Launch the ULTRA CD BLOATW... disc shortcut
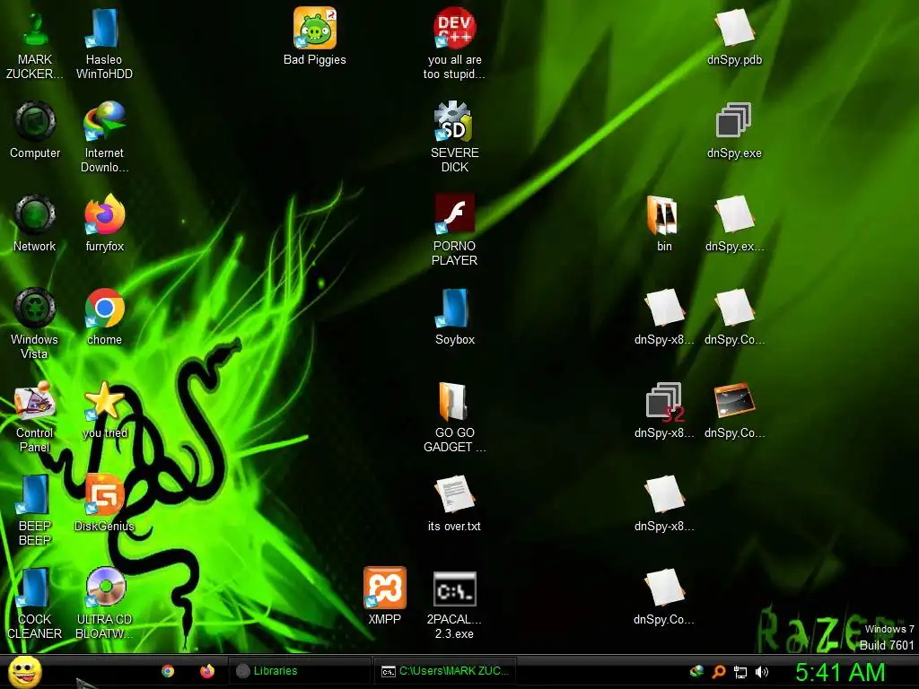The width and height of the screenshot is (919, 689). click(x=104, y=604)
